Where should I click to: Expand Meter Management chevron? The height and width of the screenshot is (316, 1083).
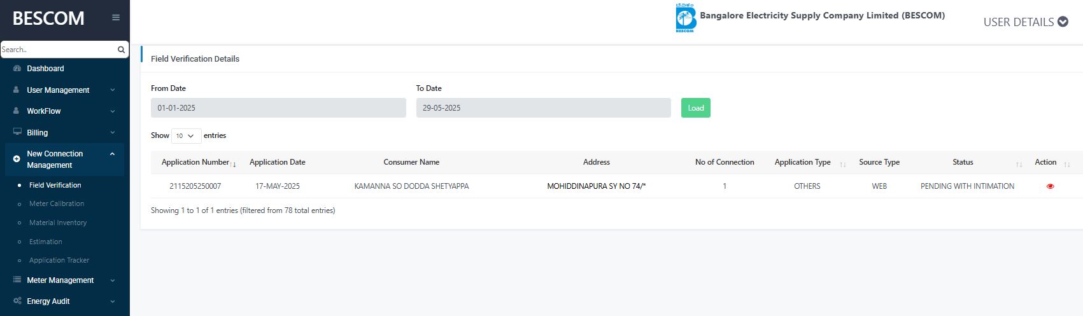[113, 280]
